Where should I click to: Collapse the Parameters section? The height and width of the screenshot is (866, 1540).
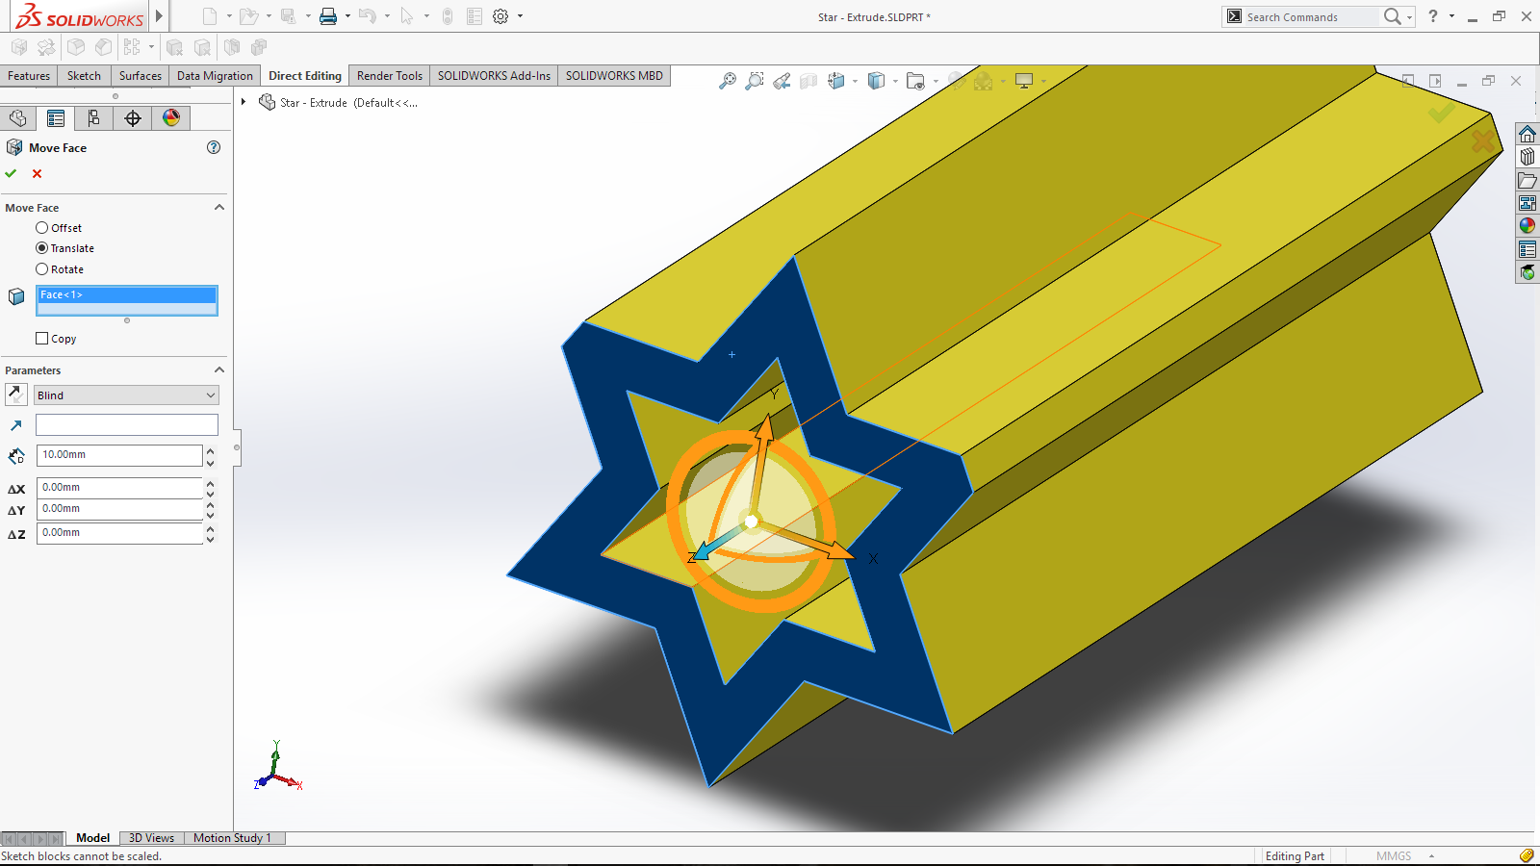point(218,370)
